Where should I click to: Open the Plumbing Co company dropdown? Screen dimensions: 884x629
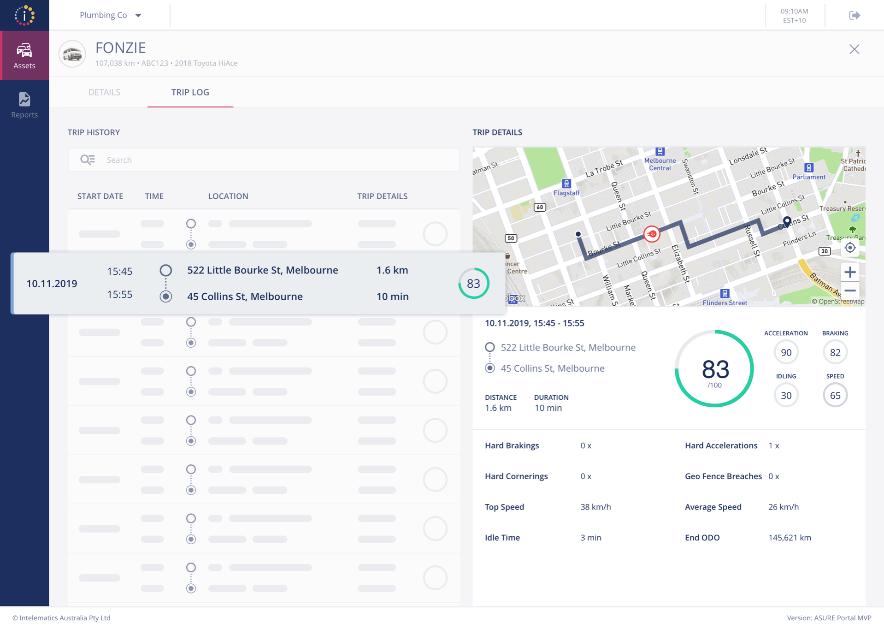point(110,15)
